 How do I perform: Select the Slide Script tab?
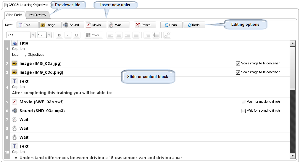point(14,15)
